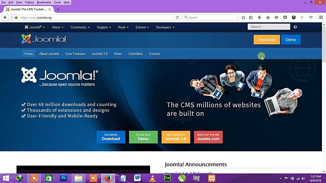Click the site information icon in address bar
The height and width of the screenshot is (183, 326).
12,18
